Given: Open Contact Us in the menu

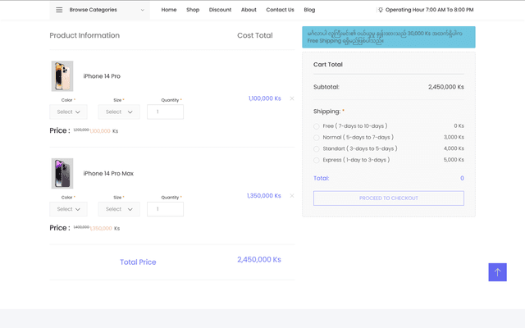Looking at the screenshot, I should coord(280,10).
